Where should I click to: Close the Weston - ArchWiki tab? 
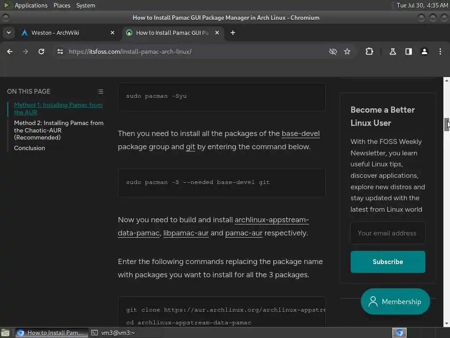(112, 33)
